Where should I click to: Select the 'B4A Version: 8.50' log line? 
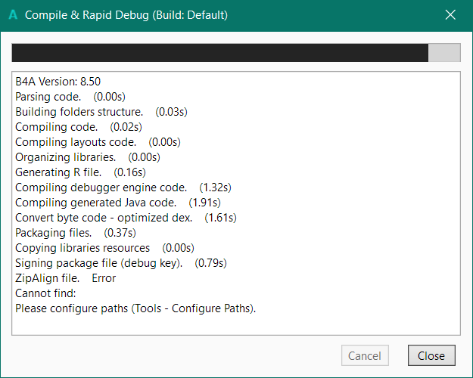(x=58, y=82)
